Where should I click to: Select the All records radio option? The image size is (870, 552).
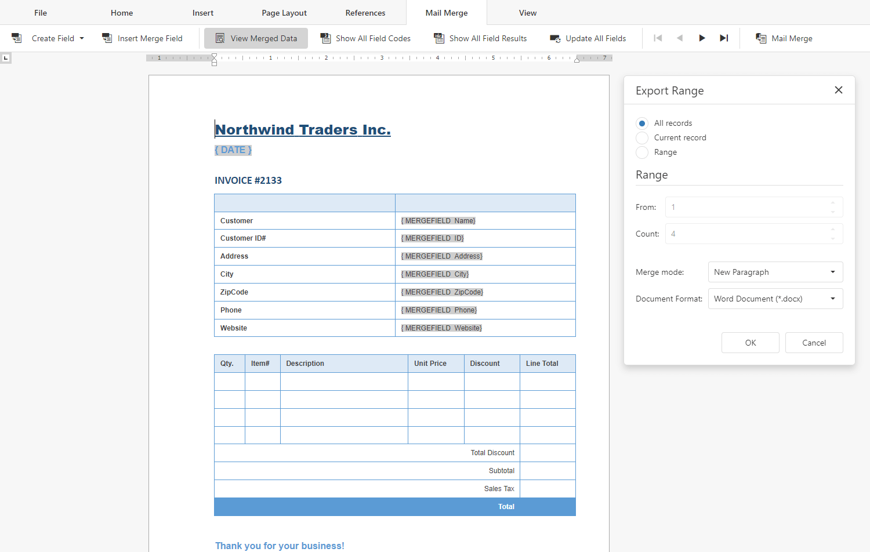642,124
